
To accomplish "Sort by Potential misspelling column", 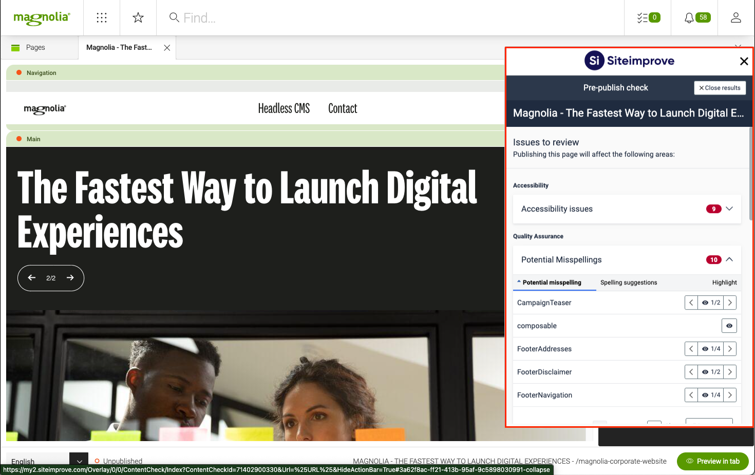I will [552, 282].
